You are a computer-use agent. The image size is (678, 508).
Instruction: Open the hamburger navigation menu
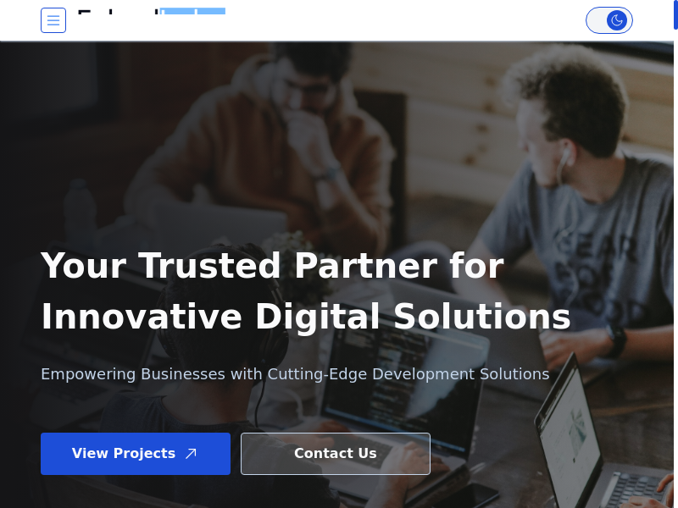click(x=53, y=20)
